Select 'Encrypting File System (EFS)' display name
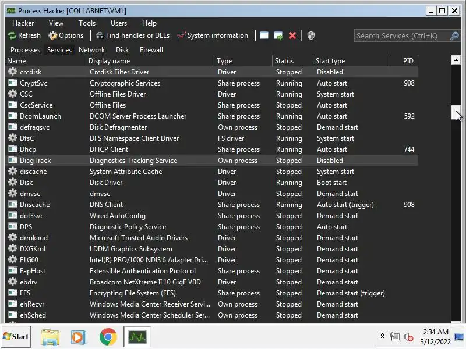 [x=133, y=293]
